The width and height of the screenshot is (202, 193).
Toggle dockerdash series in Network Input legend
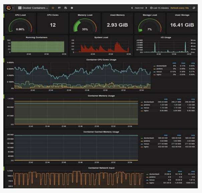[154, 174]
